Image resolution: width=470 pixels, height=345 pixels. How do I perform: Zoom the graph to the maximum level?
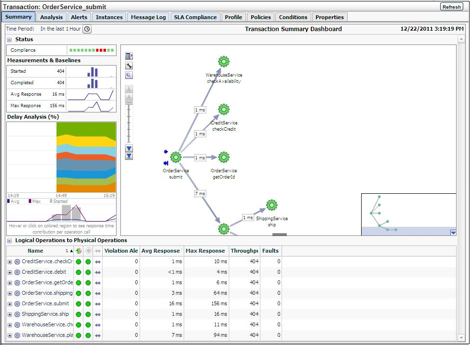(129, 89)
